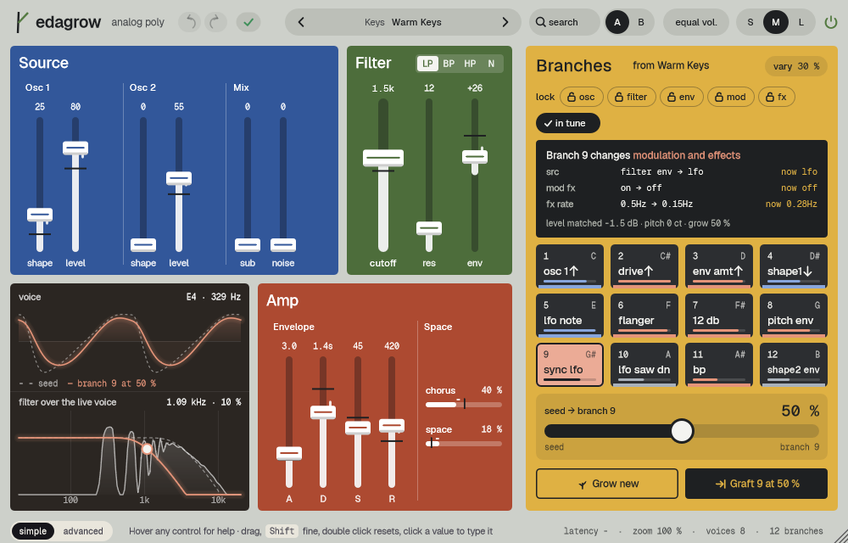The width and height of the screenshot is (848, 543).
Task: Toggle the osc lock
Action: [581, 97]
